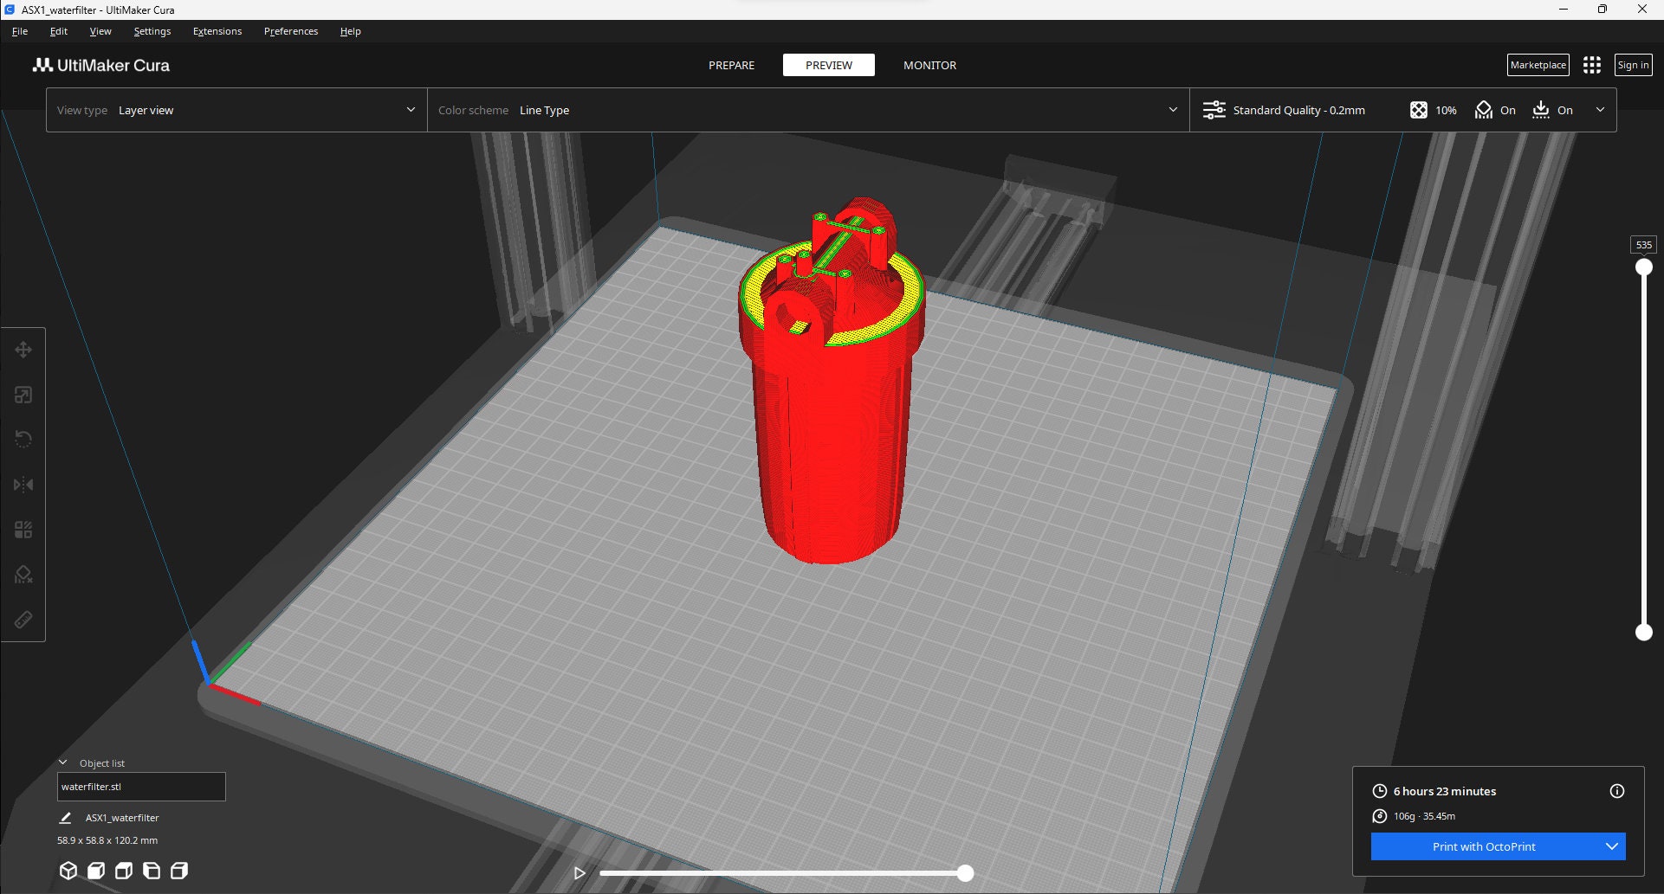
Task: Open Per Model Settings tool
Action: 23,529
